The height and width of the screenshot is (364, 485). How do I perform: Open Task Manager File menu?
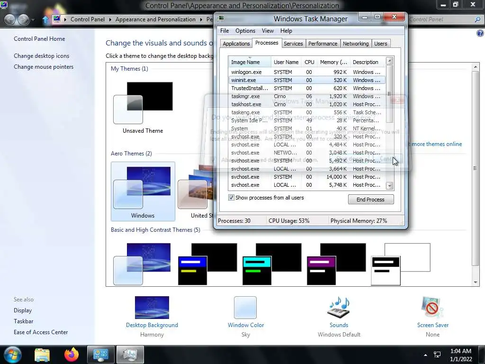point(225,31)
